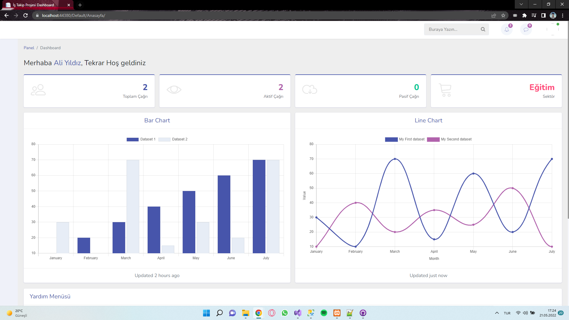Click the Ali Yıldız name link
Image resolution: width=569 pixels, height=320 pixels.
pyautogui.click(x=67, y=63)
